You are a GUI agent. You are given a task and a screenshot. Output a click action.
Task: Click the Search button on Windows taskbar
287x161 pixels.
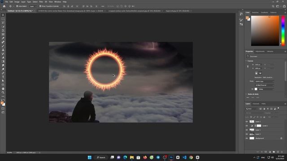tap(101, 157)
